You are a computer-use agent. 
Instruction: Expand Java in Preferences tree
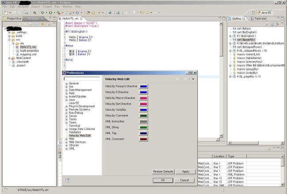[x=66, y=100]
